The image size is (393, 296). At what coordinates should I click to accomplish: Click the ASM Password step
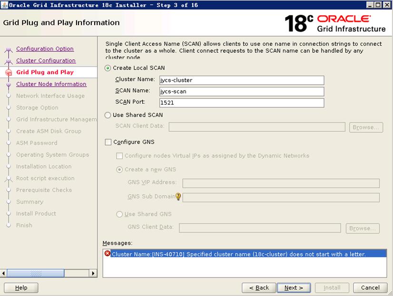tap(37, 143)
